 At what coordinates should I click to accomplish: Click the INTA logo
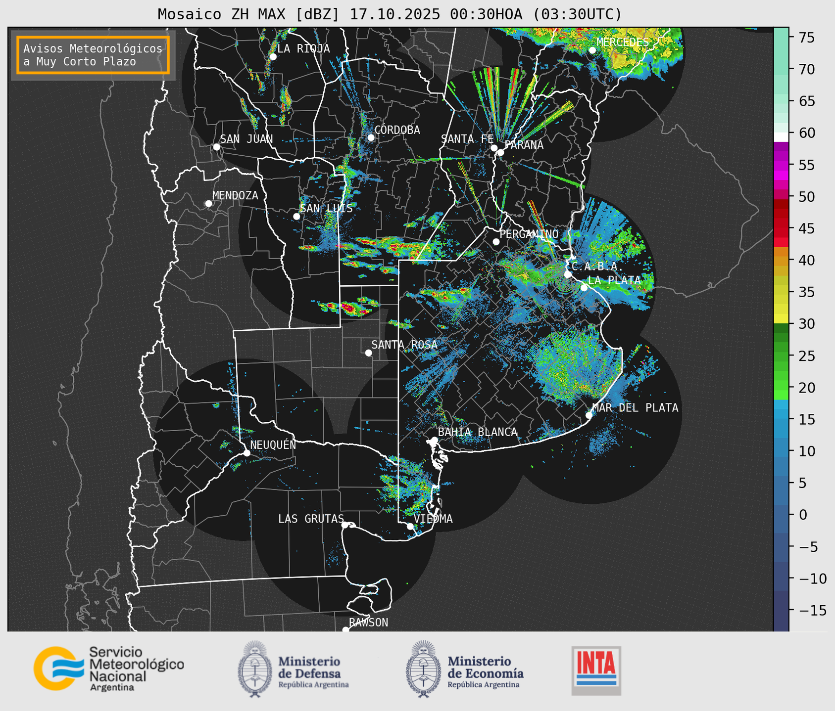pos(596,670)
